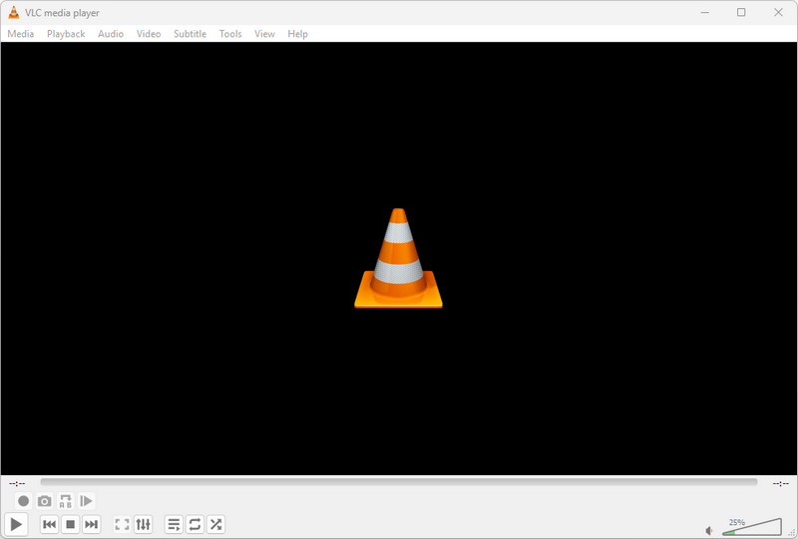The width and height of the screenshot is (798, 539).
Task: Open the Audio menu
Action: [x=111, y=34]
